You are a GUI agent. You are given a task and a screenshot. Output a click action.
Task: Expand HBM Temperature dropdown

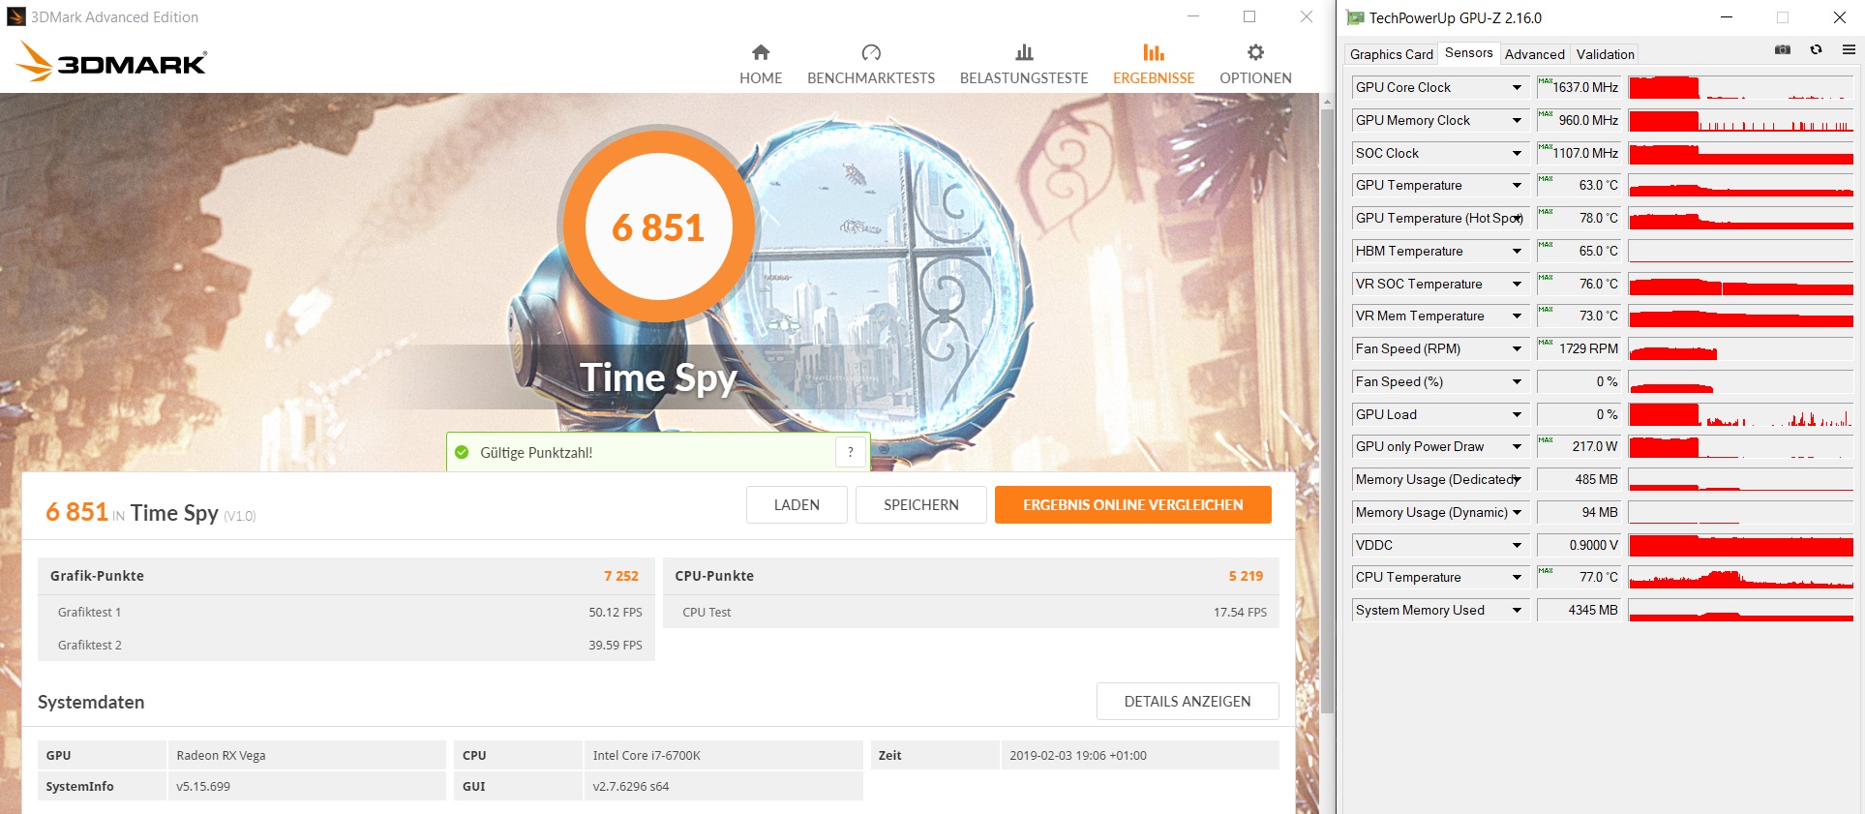point(1517,251)
